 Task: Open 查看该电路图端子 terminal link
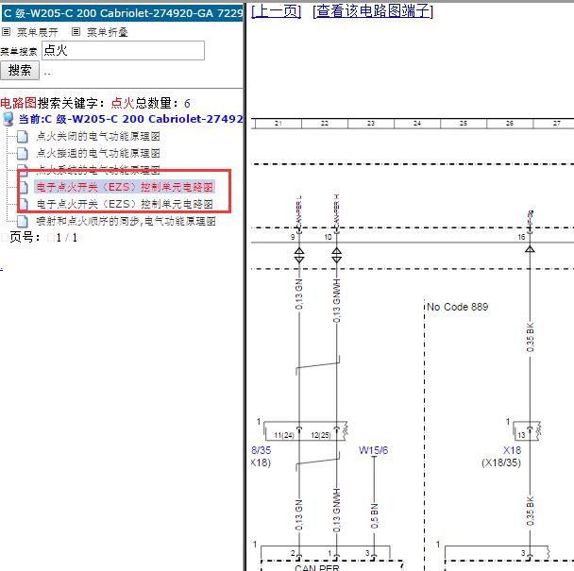[373, 11]
